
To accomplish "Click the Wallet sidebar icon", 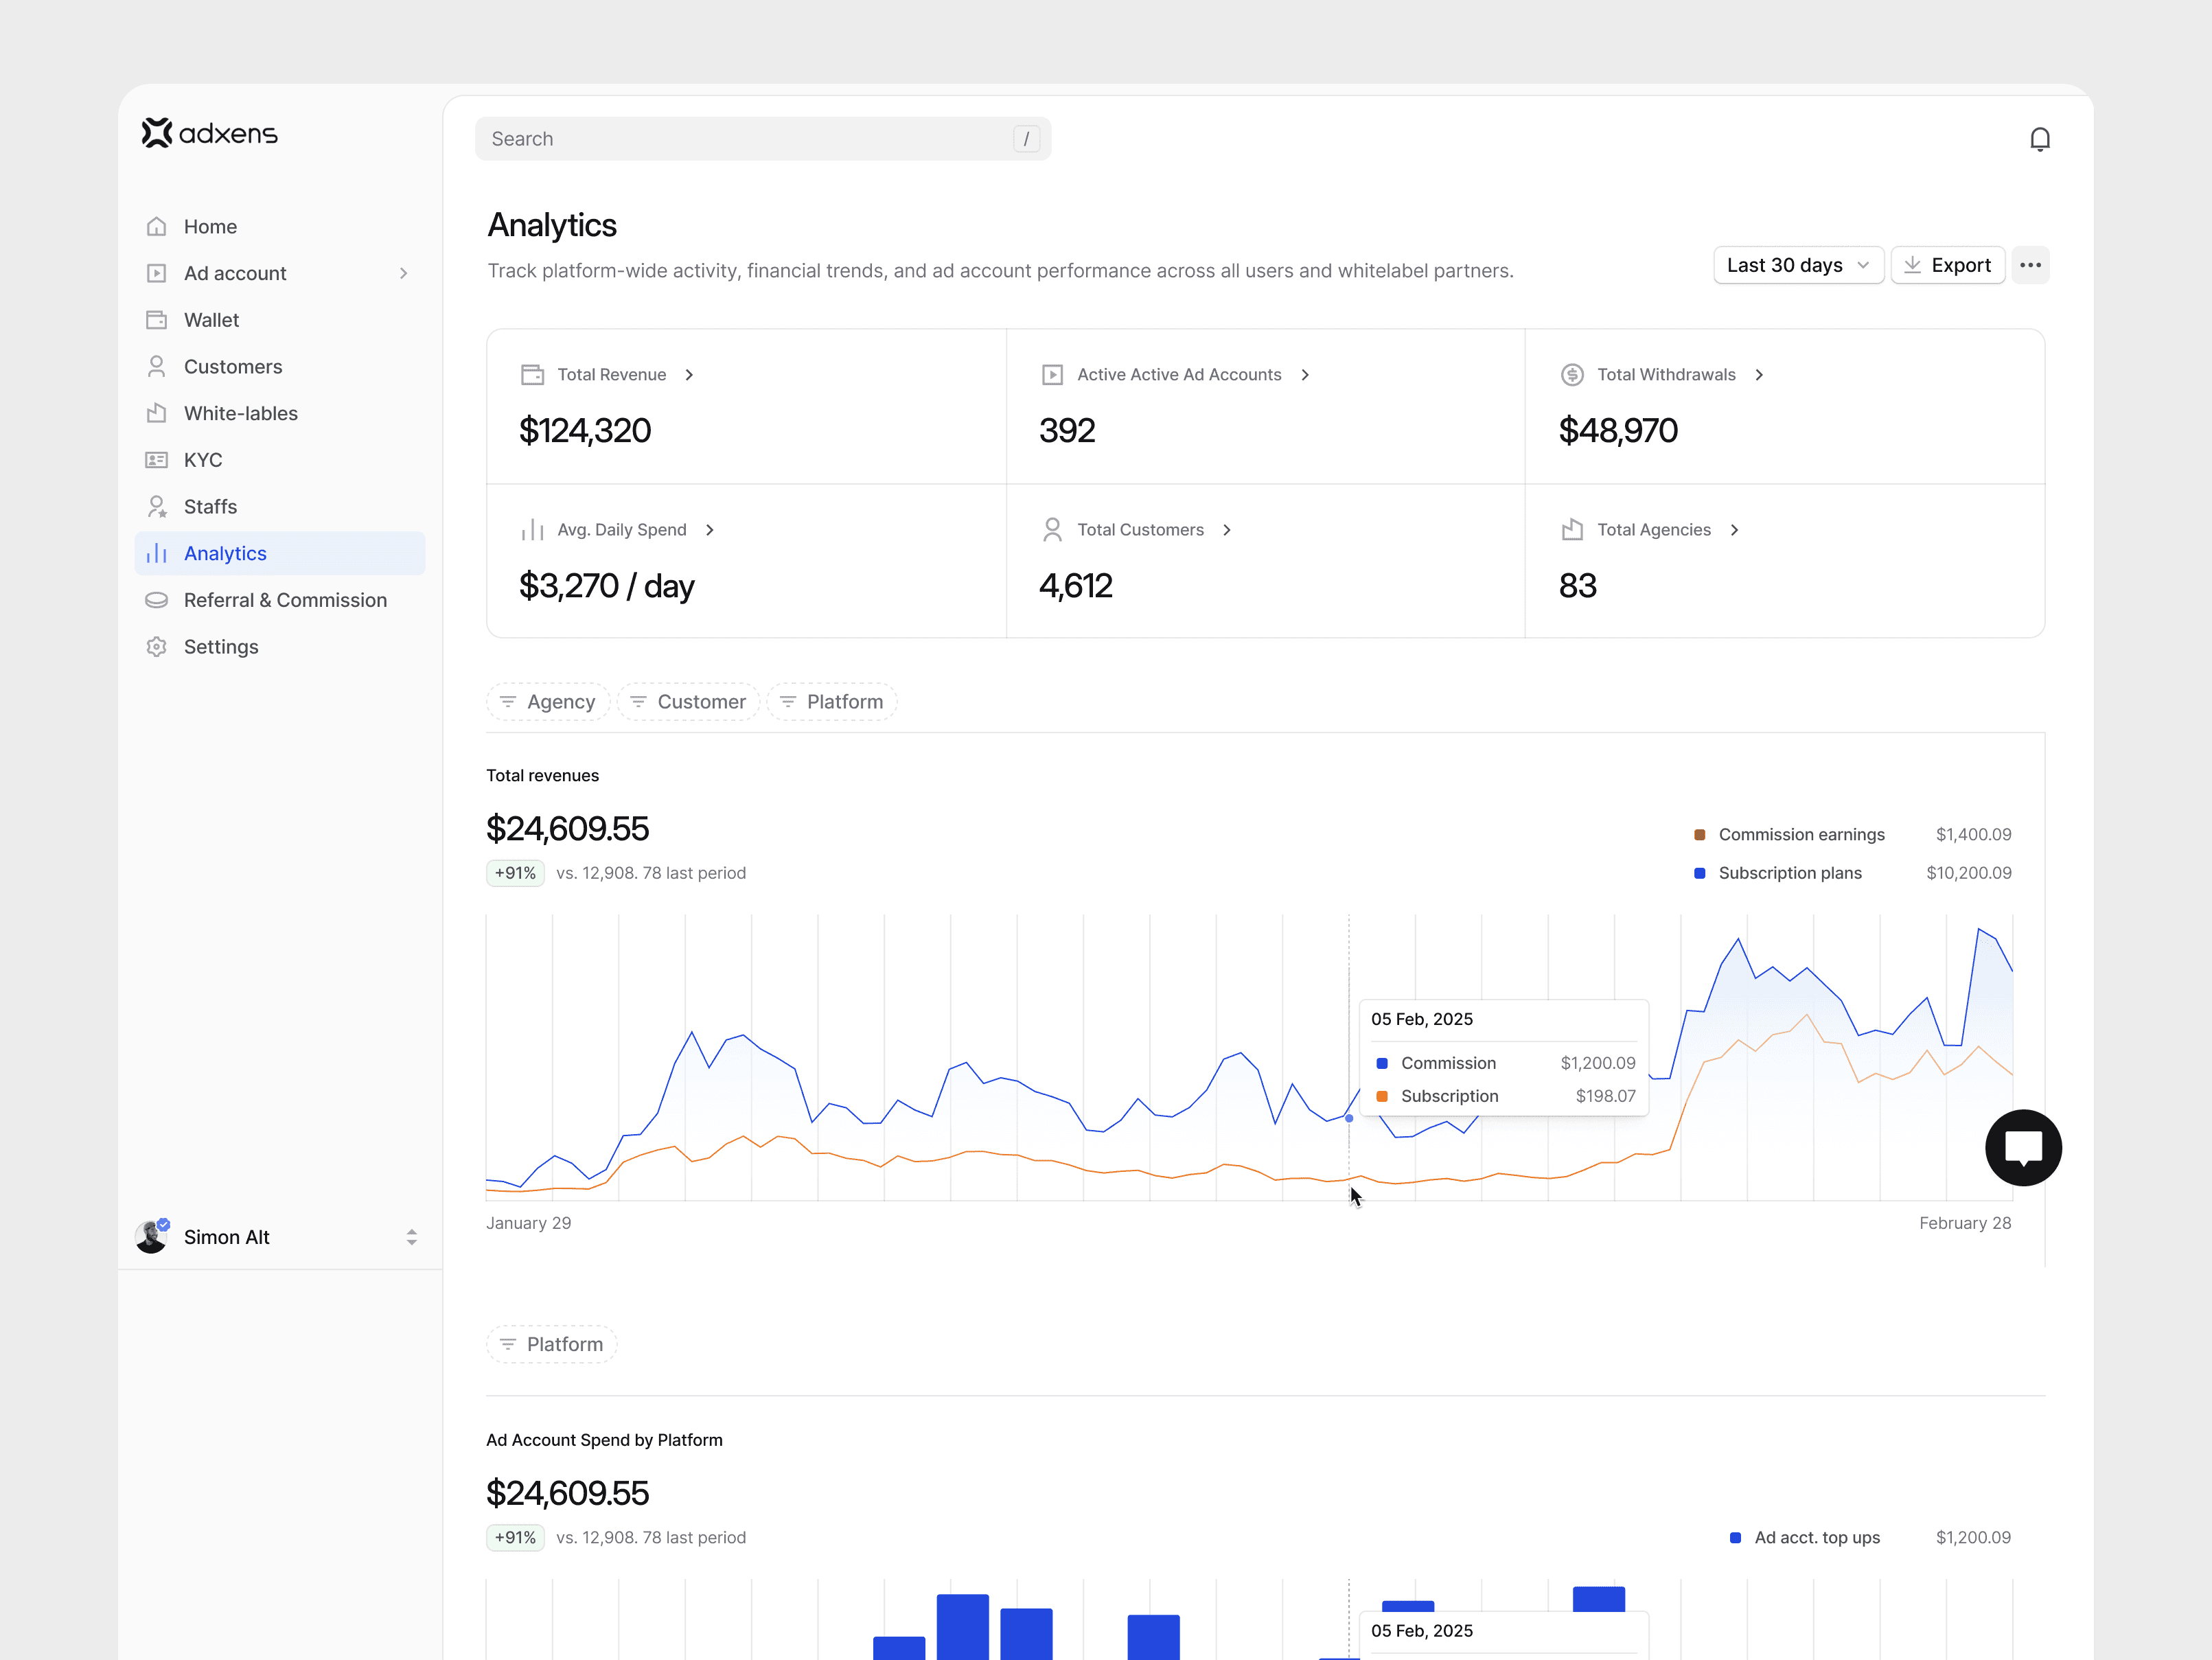I will [x=157, y=320].
